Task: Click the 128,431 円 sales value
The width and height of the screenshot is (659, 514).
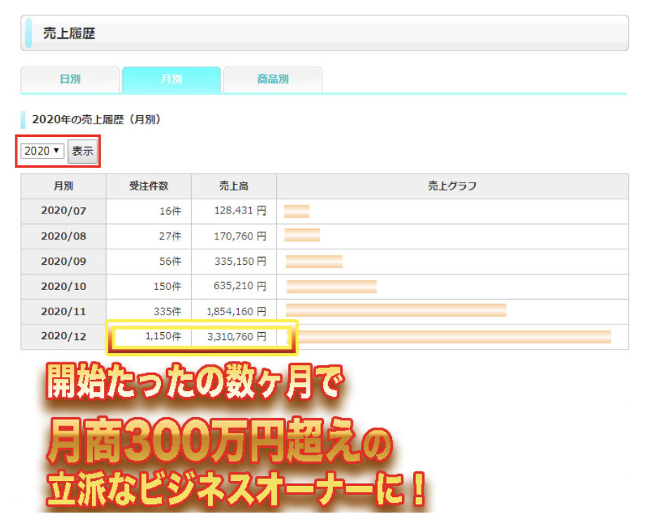Action: 240,211
